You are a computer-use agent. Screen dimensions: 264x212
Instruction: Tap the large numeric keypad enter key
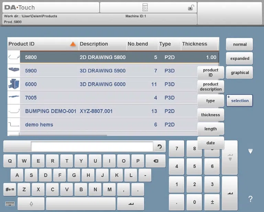(230, 193)
